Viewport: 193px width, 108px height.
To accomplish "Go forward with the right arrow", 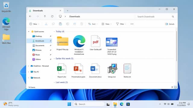I will pos(37,16).
